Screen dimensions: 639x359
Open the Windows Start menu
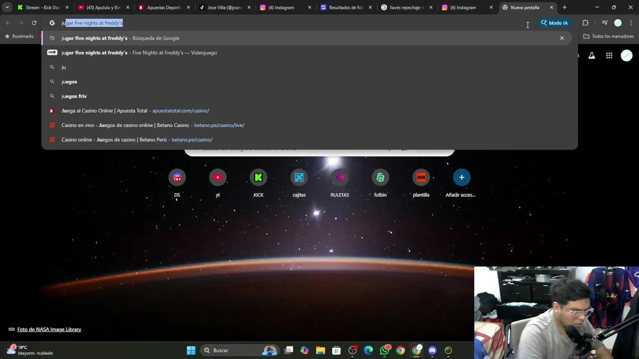coord(191,351)
